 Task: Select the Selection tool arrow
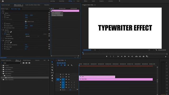pyautogui.click(x=52, y=62)
